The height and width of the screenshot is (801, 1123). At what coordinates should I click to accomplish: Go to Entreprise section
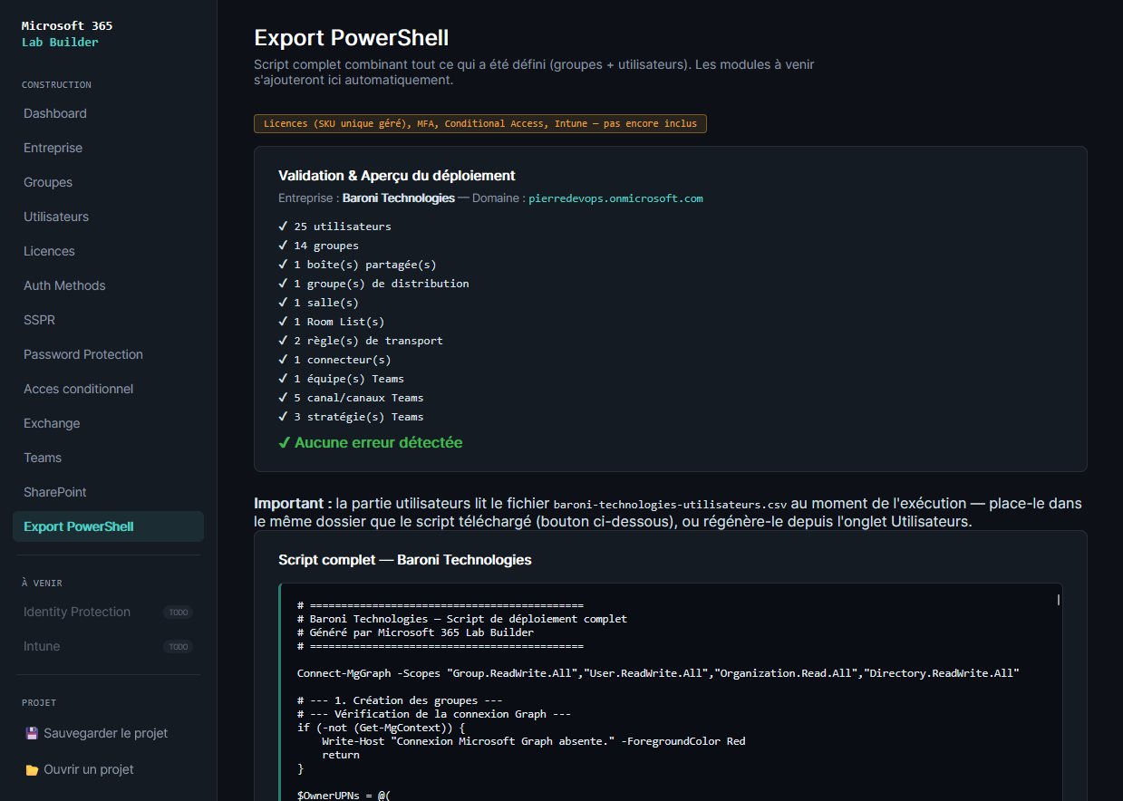108,148
